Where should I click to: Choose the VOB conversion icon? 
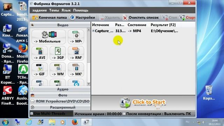tap(58, 83)
